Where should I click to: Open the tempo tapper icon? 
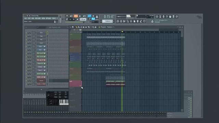point(141,21)
